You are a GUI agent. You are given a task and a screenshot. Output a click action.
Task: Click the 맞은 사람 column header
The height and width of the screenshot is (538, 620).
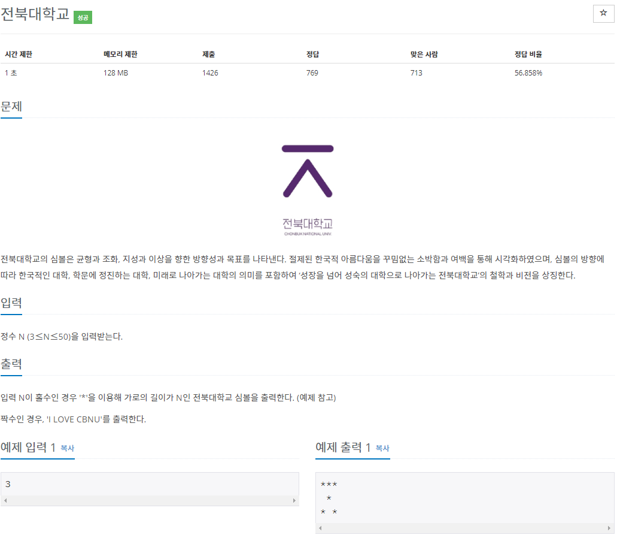(424, 55)
